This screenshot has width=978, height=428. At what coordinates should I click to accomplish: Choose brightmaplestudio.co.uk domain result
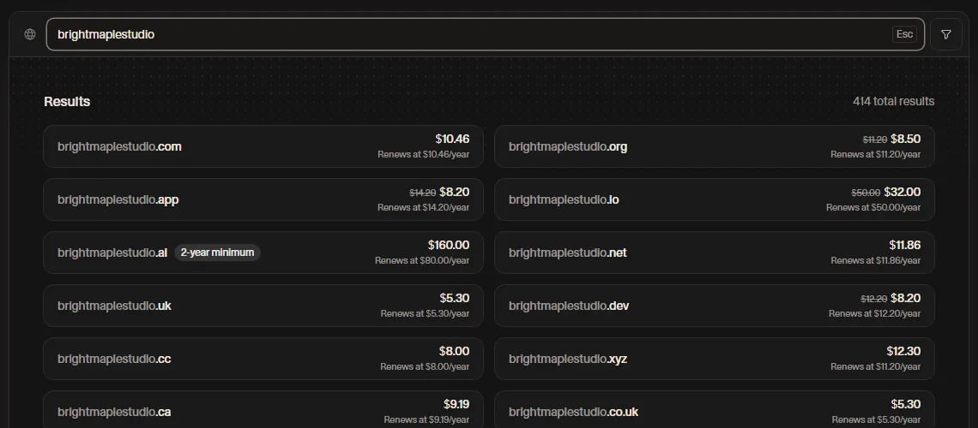[x=714, y=409]
